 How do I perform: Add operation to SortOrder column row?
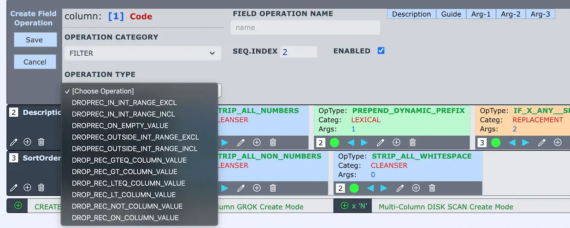pos(27,187)
